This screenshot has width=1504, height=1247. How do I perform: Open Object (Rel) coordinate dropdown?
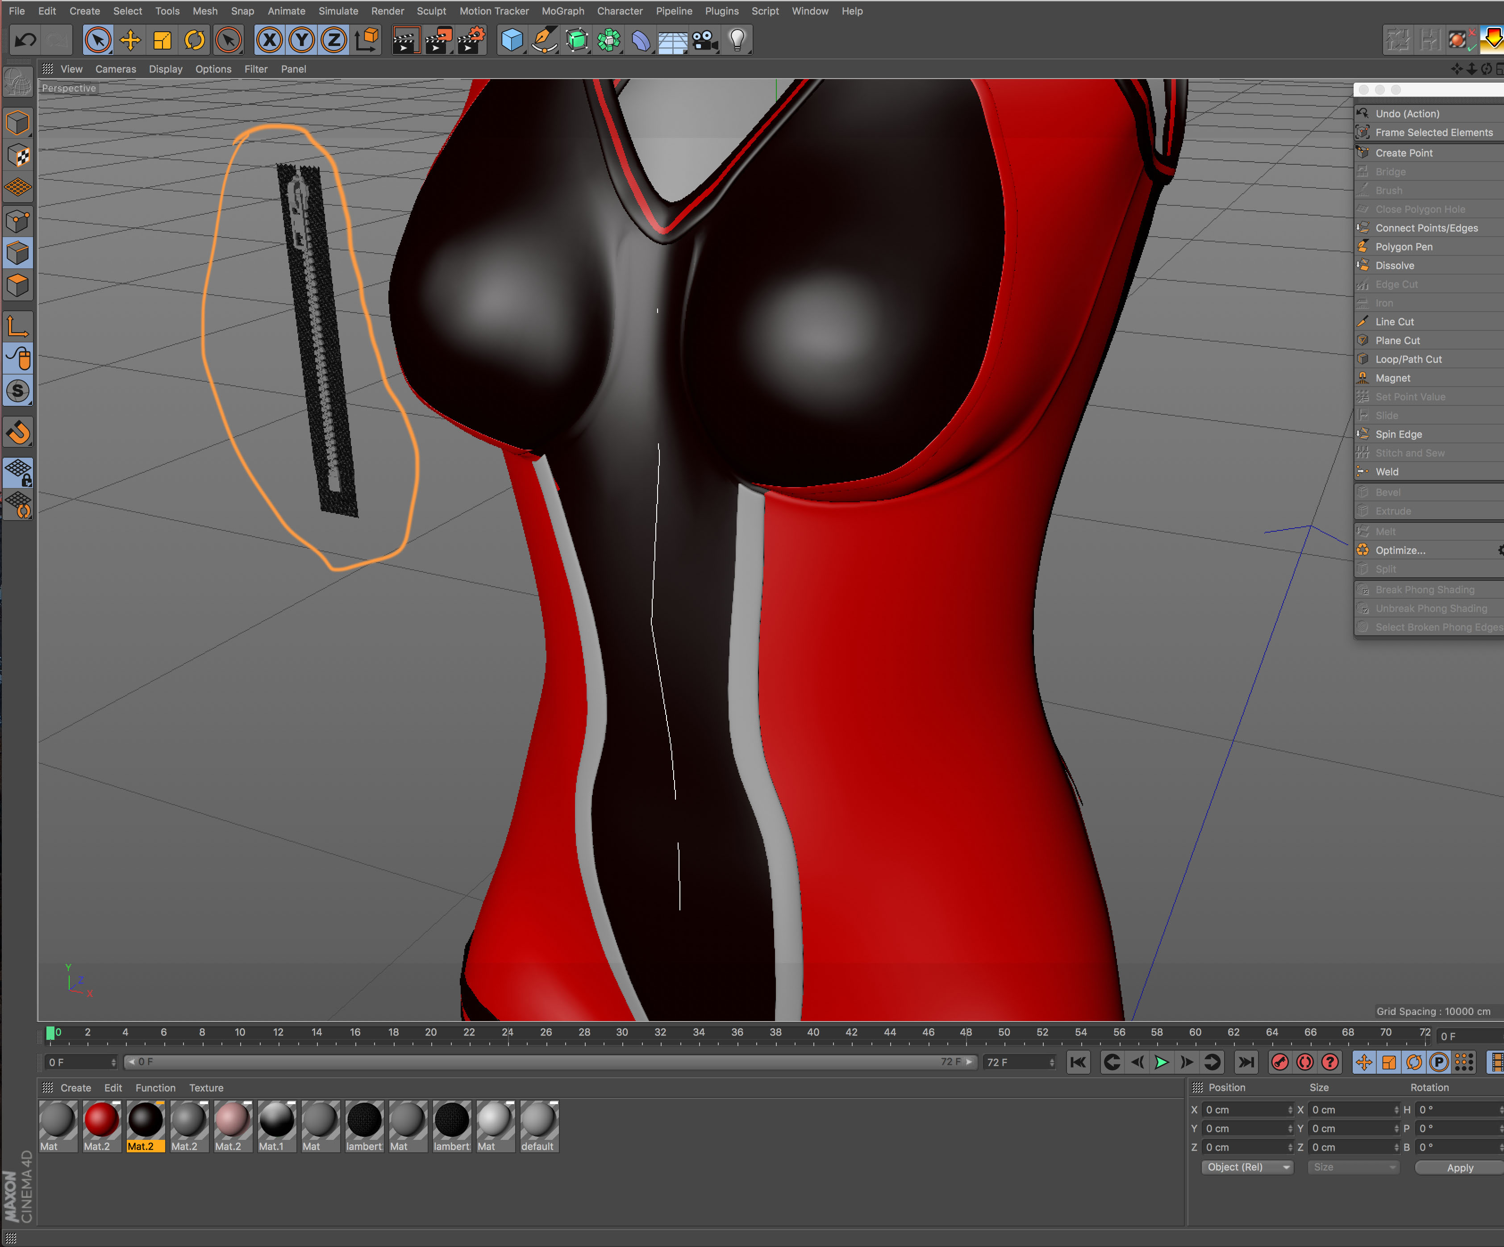[1247, 1167]
